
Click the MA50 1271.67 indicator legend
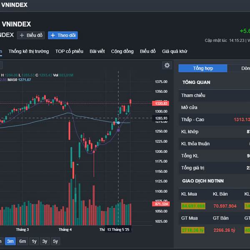coord(19,80)
